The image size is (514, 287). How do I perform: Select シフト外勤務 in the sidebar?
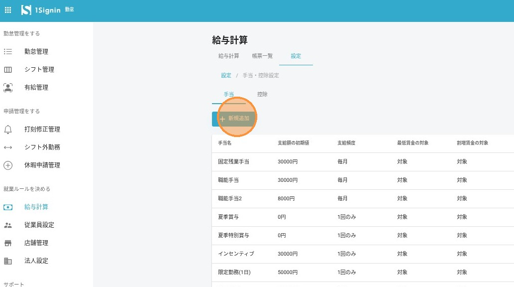click(x=42, y=147)
